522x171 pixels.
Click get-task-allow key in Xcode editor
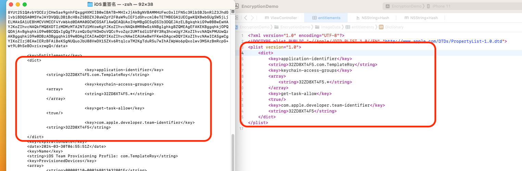[x=300, y=94]
